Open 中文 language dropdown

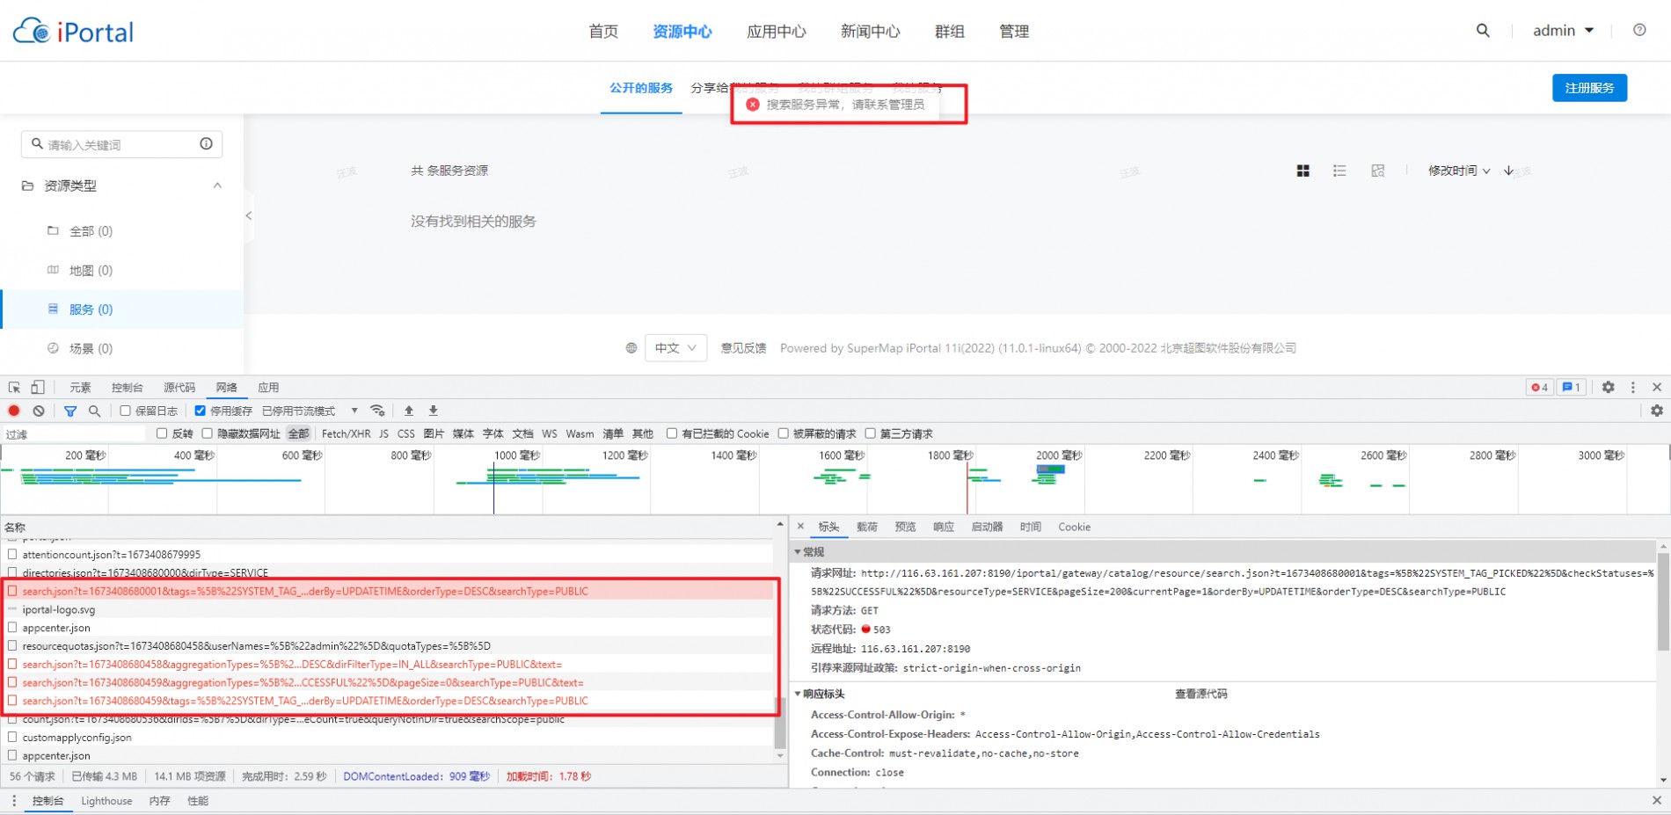coord(675,348)
